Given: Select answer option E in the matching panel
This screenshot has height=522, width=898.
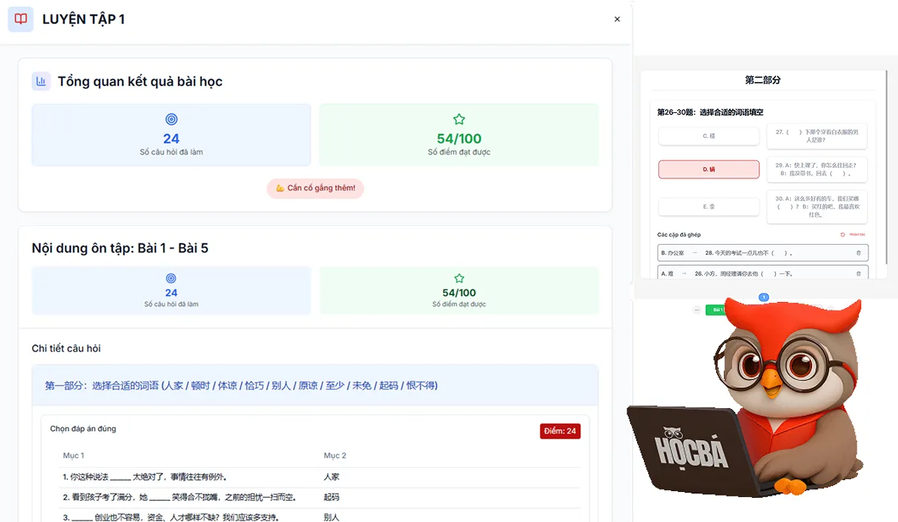Looking at the screenshot, I should pyautogui.click(x=709, y=206).
